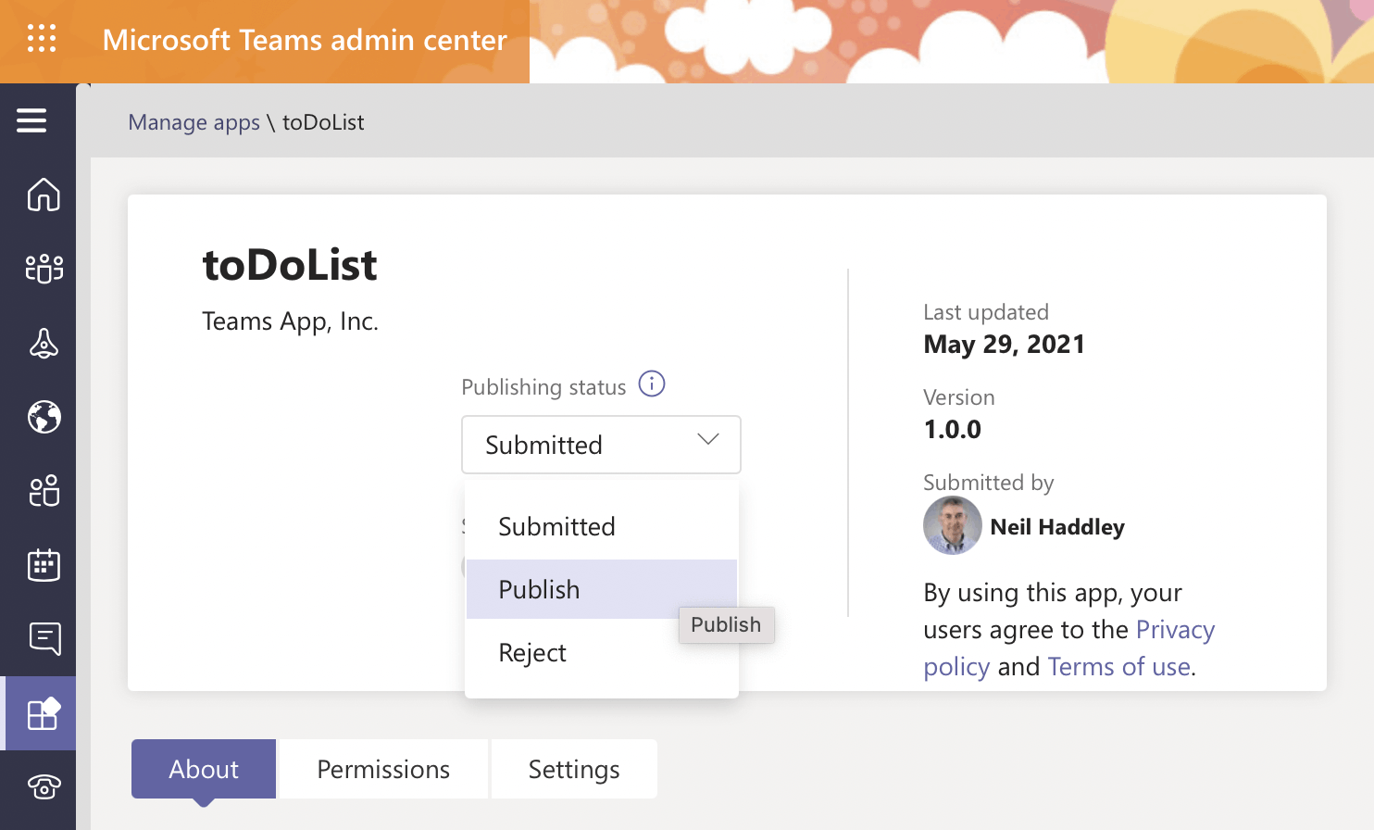Click the Publishing status info icon
Screen dimensions: 1374x830
point(652,384)
